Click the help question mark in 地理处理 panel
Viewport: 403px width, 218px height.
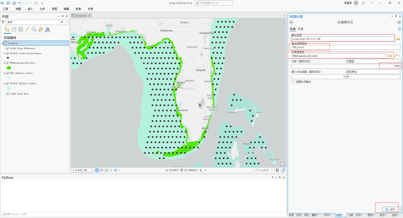pyautogui.click(x=400, y=29)
